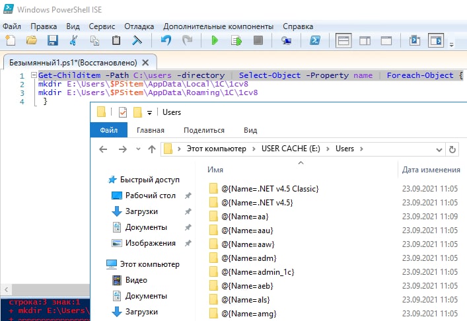467x321 pixels.
Task: Open the Дополнительные компоненты menu
Action: point(219,26)
